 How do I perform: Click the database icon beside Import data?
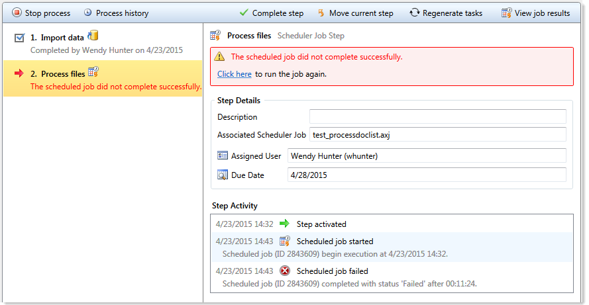(93, 36)
